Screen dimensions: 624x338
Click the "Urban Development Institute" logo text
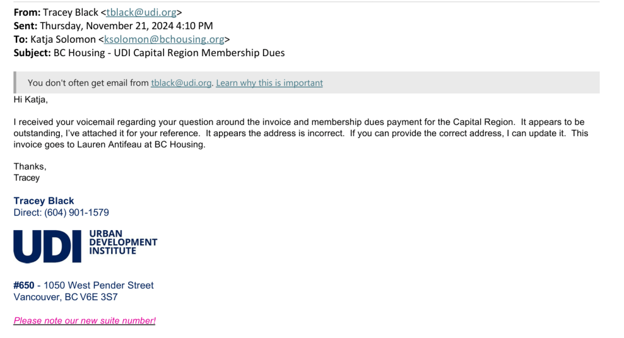[123, 242]
